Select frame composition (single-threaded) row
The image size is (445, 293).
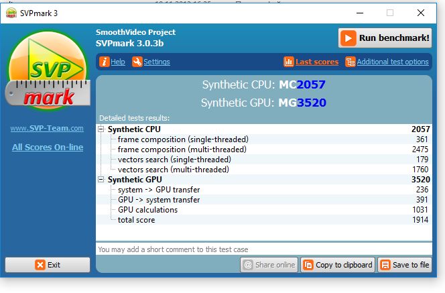tap(264, 139)
